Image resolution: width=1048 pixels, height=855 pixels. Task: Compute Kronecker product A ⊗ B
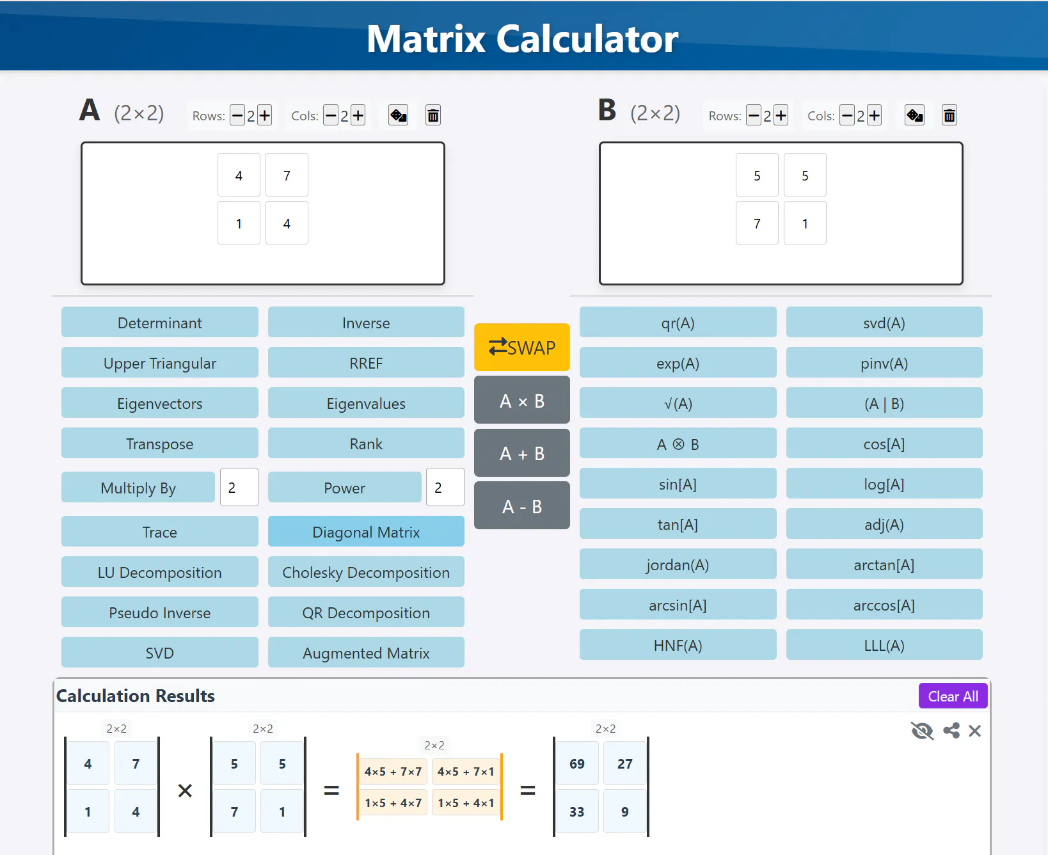point(678,443)
